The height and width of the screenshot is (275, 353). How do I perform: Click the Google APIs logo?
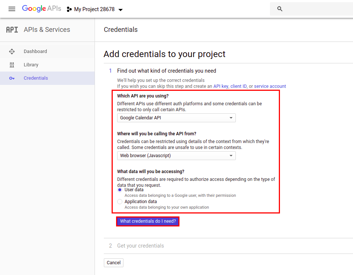42,9
